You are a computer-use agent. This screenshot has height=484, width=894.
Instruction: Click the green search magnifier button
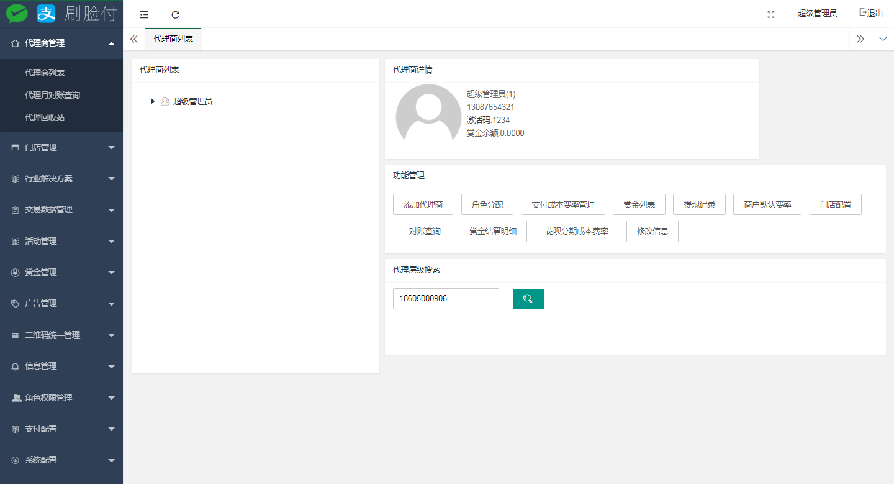(x=528, y=299)
